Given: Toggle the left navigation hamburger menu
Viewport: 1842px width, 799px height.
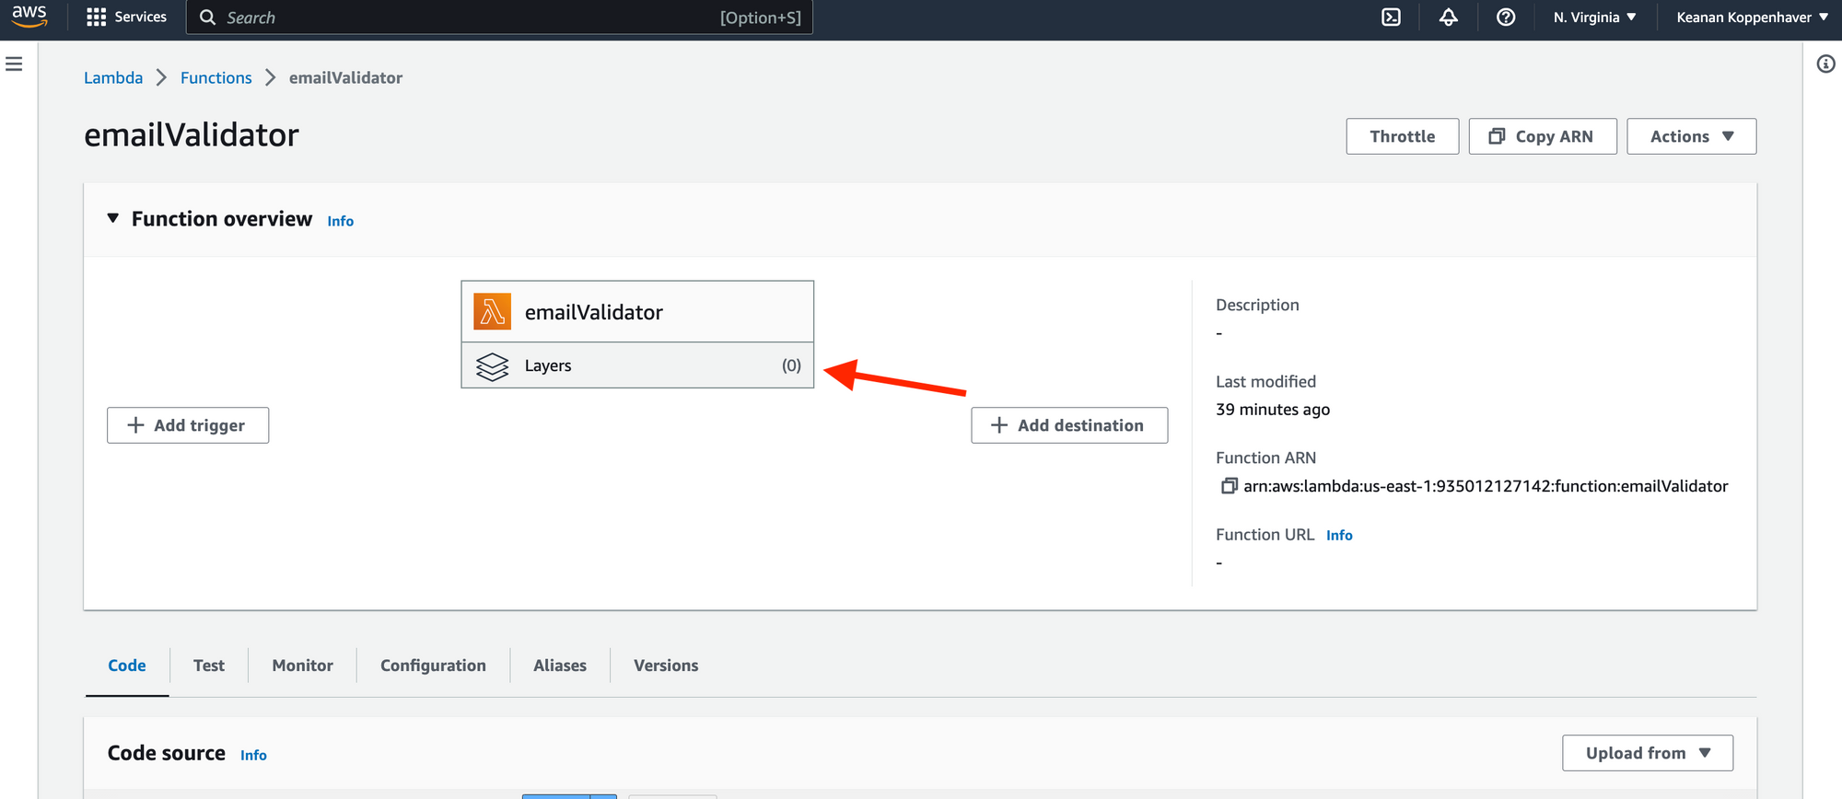Looking at the screenshot, I should (x=14, y=64).
